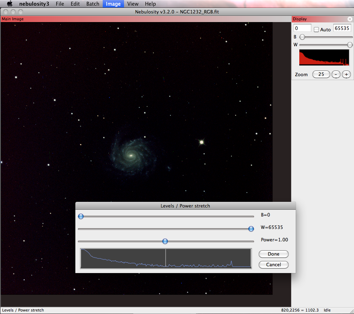Enable the Auto display checkbox

[x=316, y=30]
